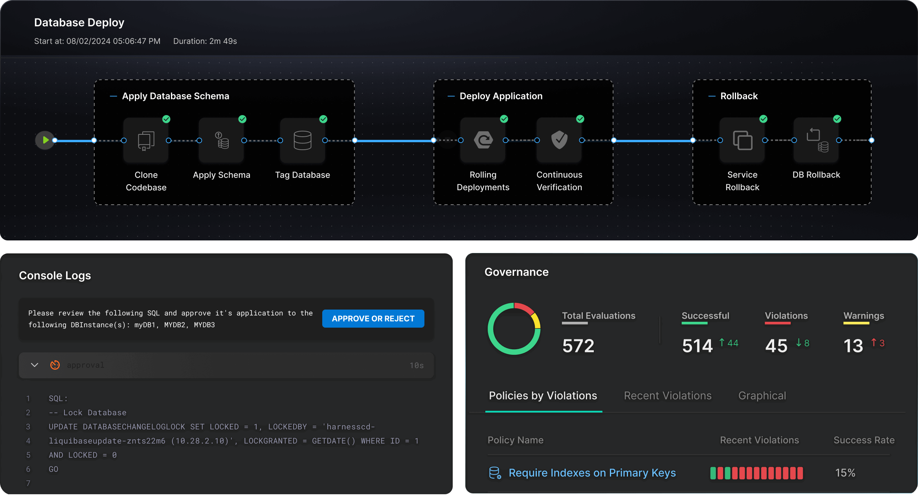Open the Tag Database step icon

click(303, 140)
